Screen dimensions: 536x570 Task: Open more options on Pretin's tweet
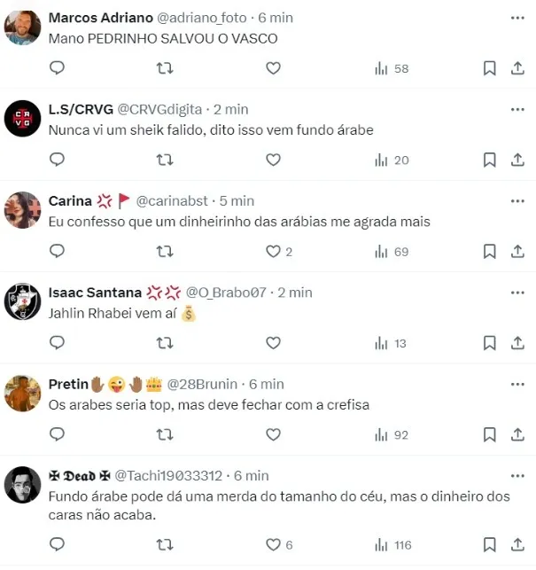pyautogui.click(x=517, y=384)
